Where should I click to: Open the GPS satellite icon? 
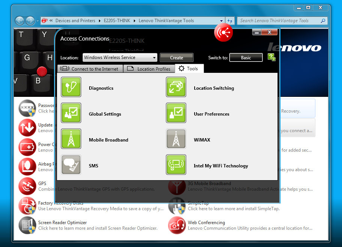[27, 186]
